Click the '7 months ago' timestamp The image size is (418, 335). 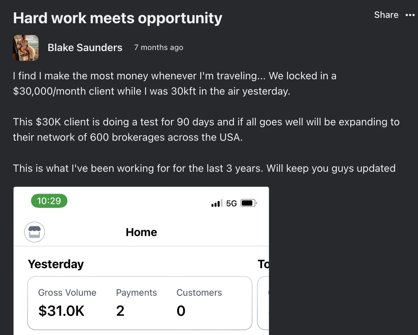[159, 47]
